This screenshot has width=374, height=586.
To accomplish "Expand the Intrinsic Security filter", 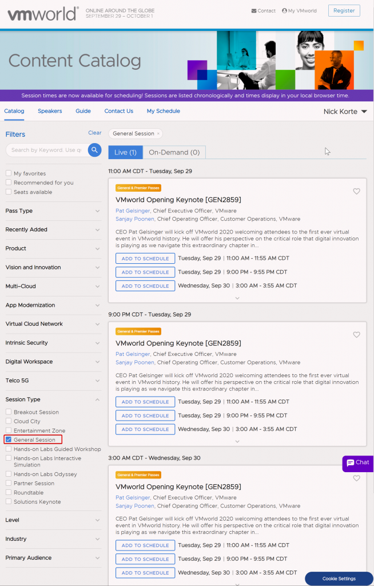I will click(53, 343).
